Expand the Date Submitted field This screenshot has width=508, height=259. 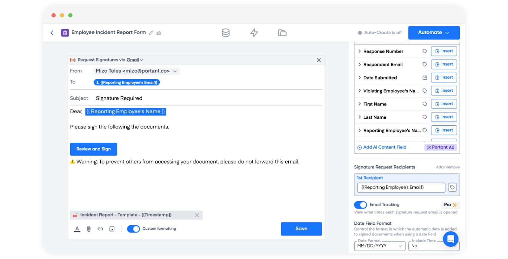360,78
